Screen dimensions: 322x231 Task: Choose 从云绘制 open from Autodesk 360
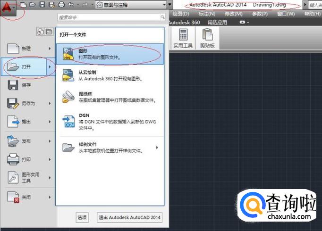(110, 75)
